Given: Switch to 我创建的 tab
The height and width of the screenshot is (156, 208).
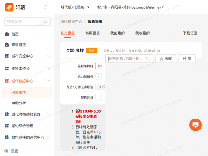Looking at the screenshot, I should click(117, 33).
